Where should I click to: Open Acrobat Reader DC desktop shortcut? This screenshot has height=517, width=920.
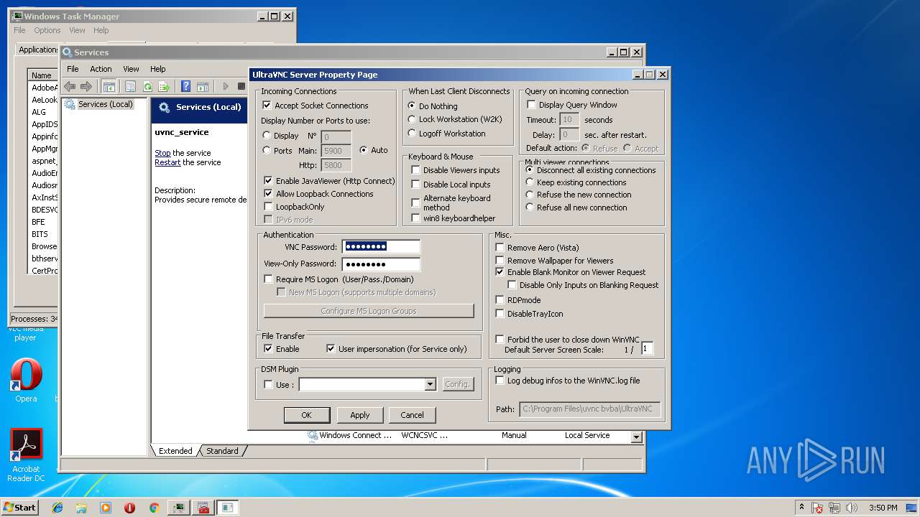(26, 455)
